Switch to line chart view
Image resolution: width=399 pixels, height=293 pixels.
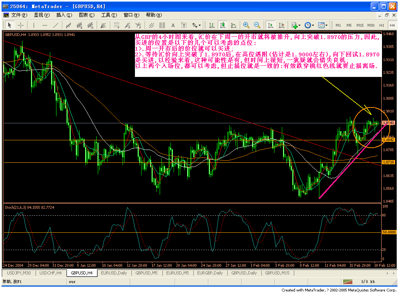[234, 25]
